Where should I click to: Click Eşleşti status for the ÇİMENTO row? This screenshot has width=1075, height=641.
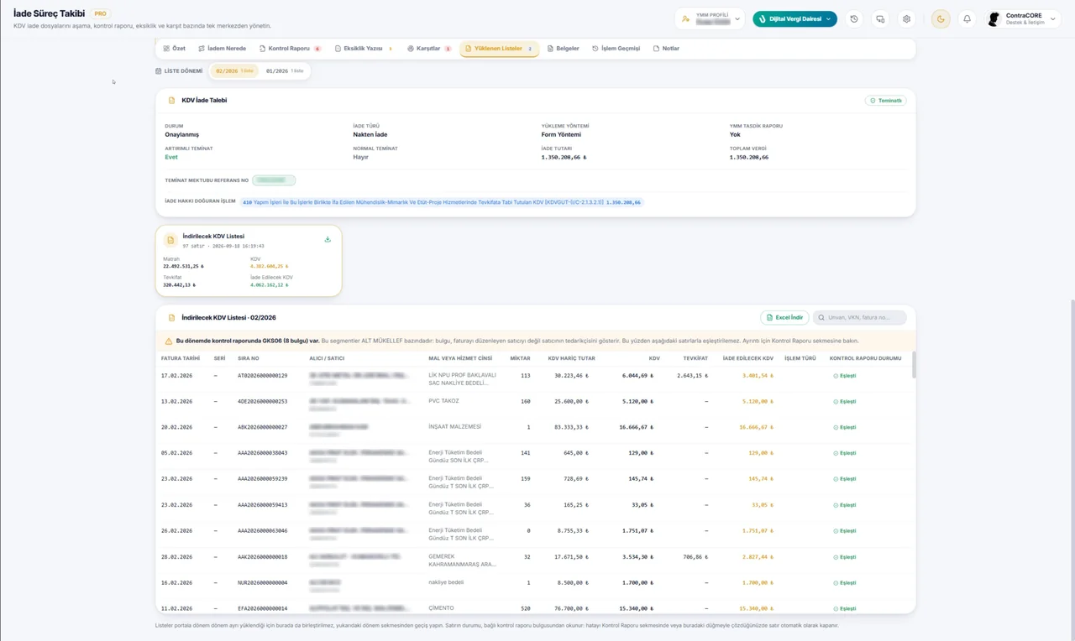tap(844, 608)
